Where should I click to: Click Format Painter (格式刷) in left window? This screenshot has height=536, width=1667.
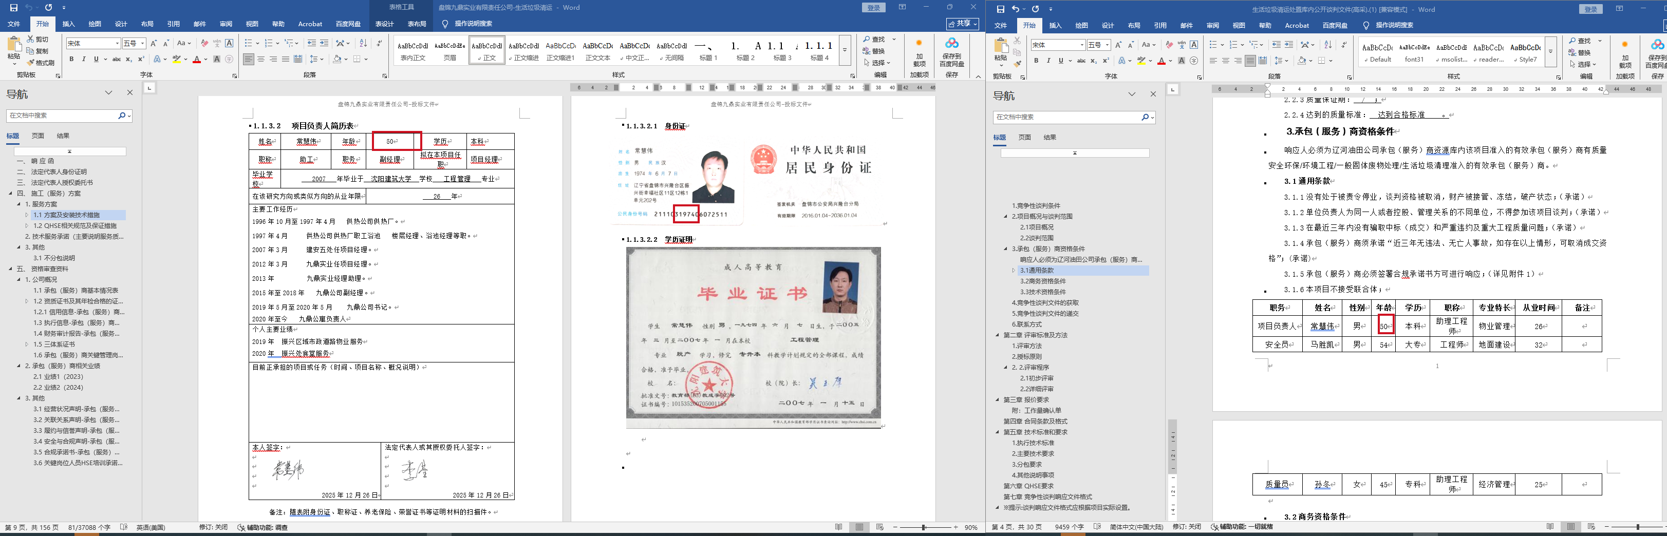41,63
